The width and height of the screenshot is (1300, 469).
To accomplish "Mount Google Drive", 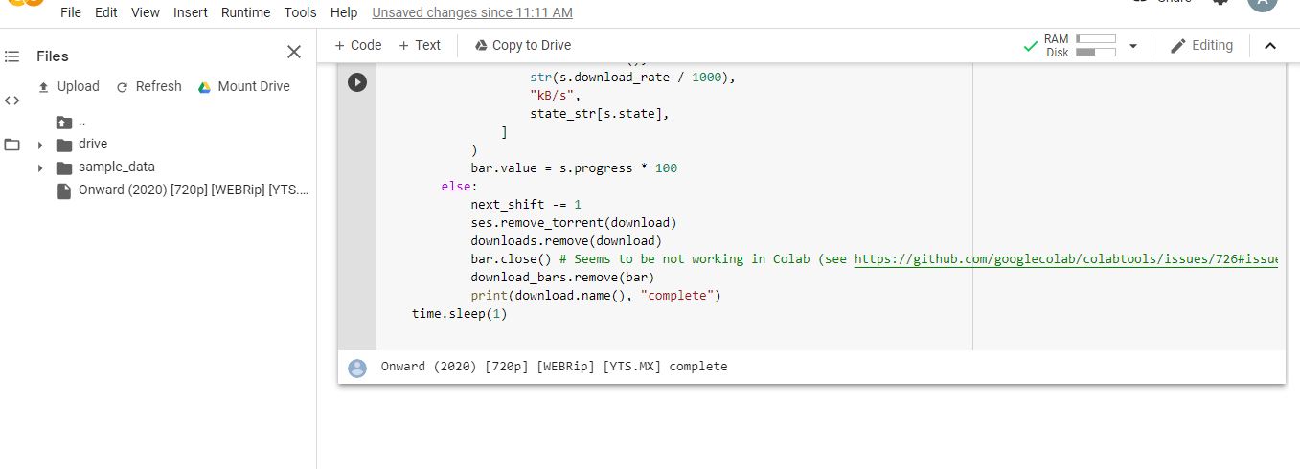I will pyautogui.click(x=243, y=86).
